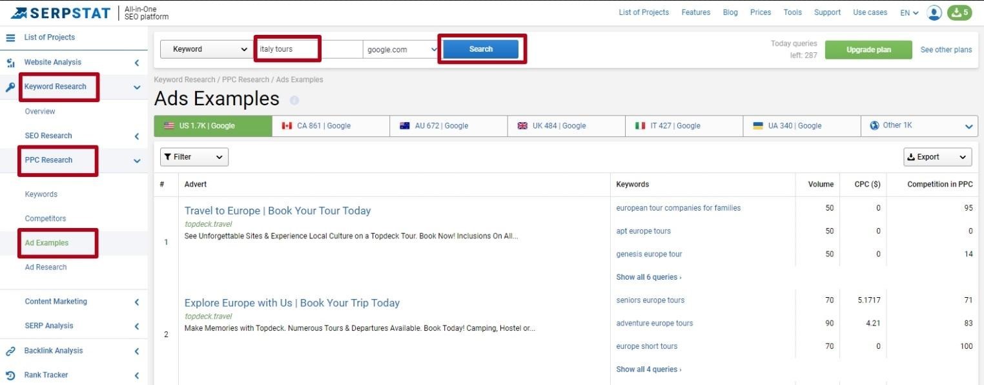This screenshot has height=385, width=984.
Task: Open the google.com database dropdown
Action: 401,49
